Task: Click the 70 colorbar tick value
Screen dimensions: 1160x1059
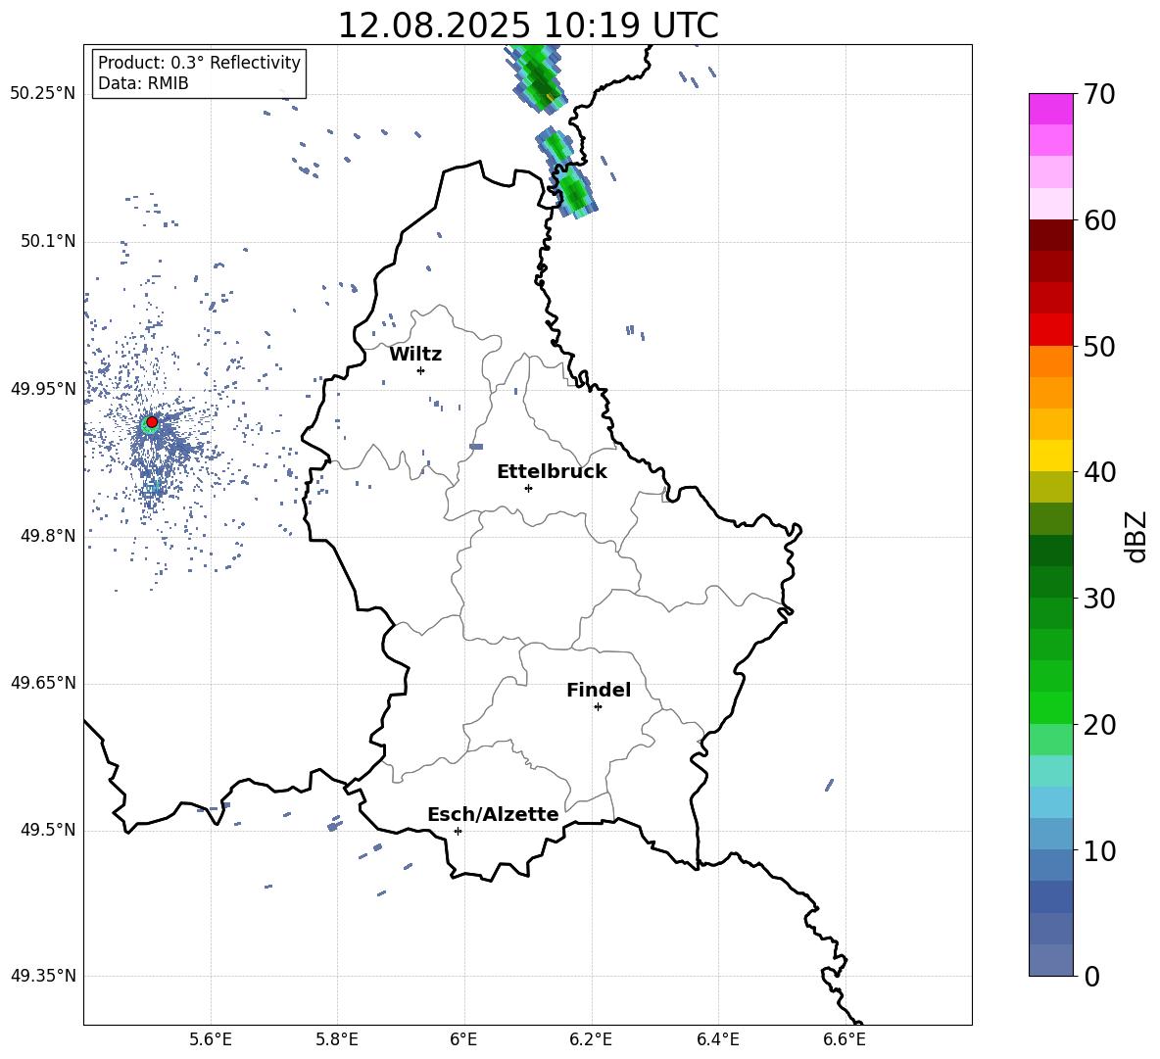Action: tap(1099, 94)
